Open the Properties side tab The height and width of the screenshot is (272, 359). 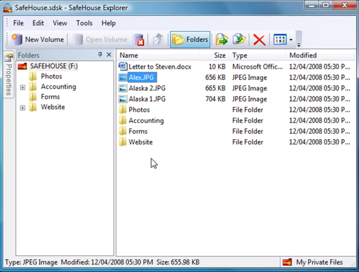pos(9,74)
